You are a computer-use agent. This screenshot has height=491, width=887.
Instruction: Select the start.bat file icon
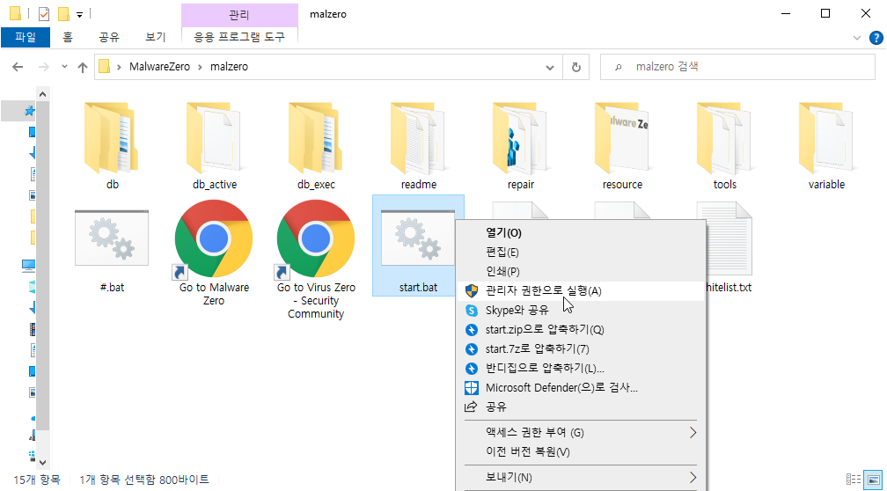(x=418, y=238)
